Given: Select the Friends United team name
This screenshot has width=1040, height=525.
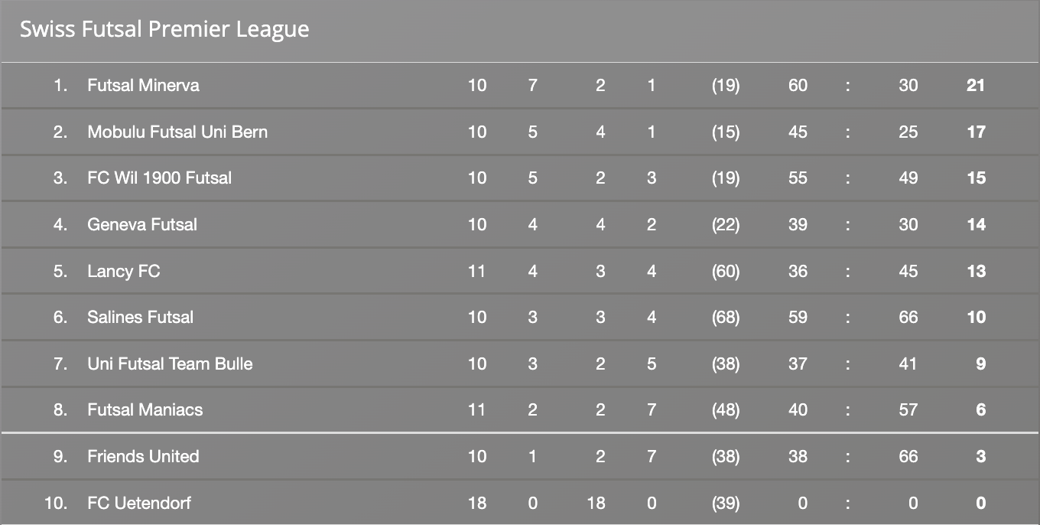Looking at the screenshot, I should click(x=143, y=457).
